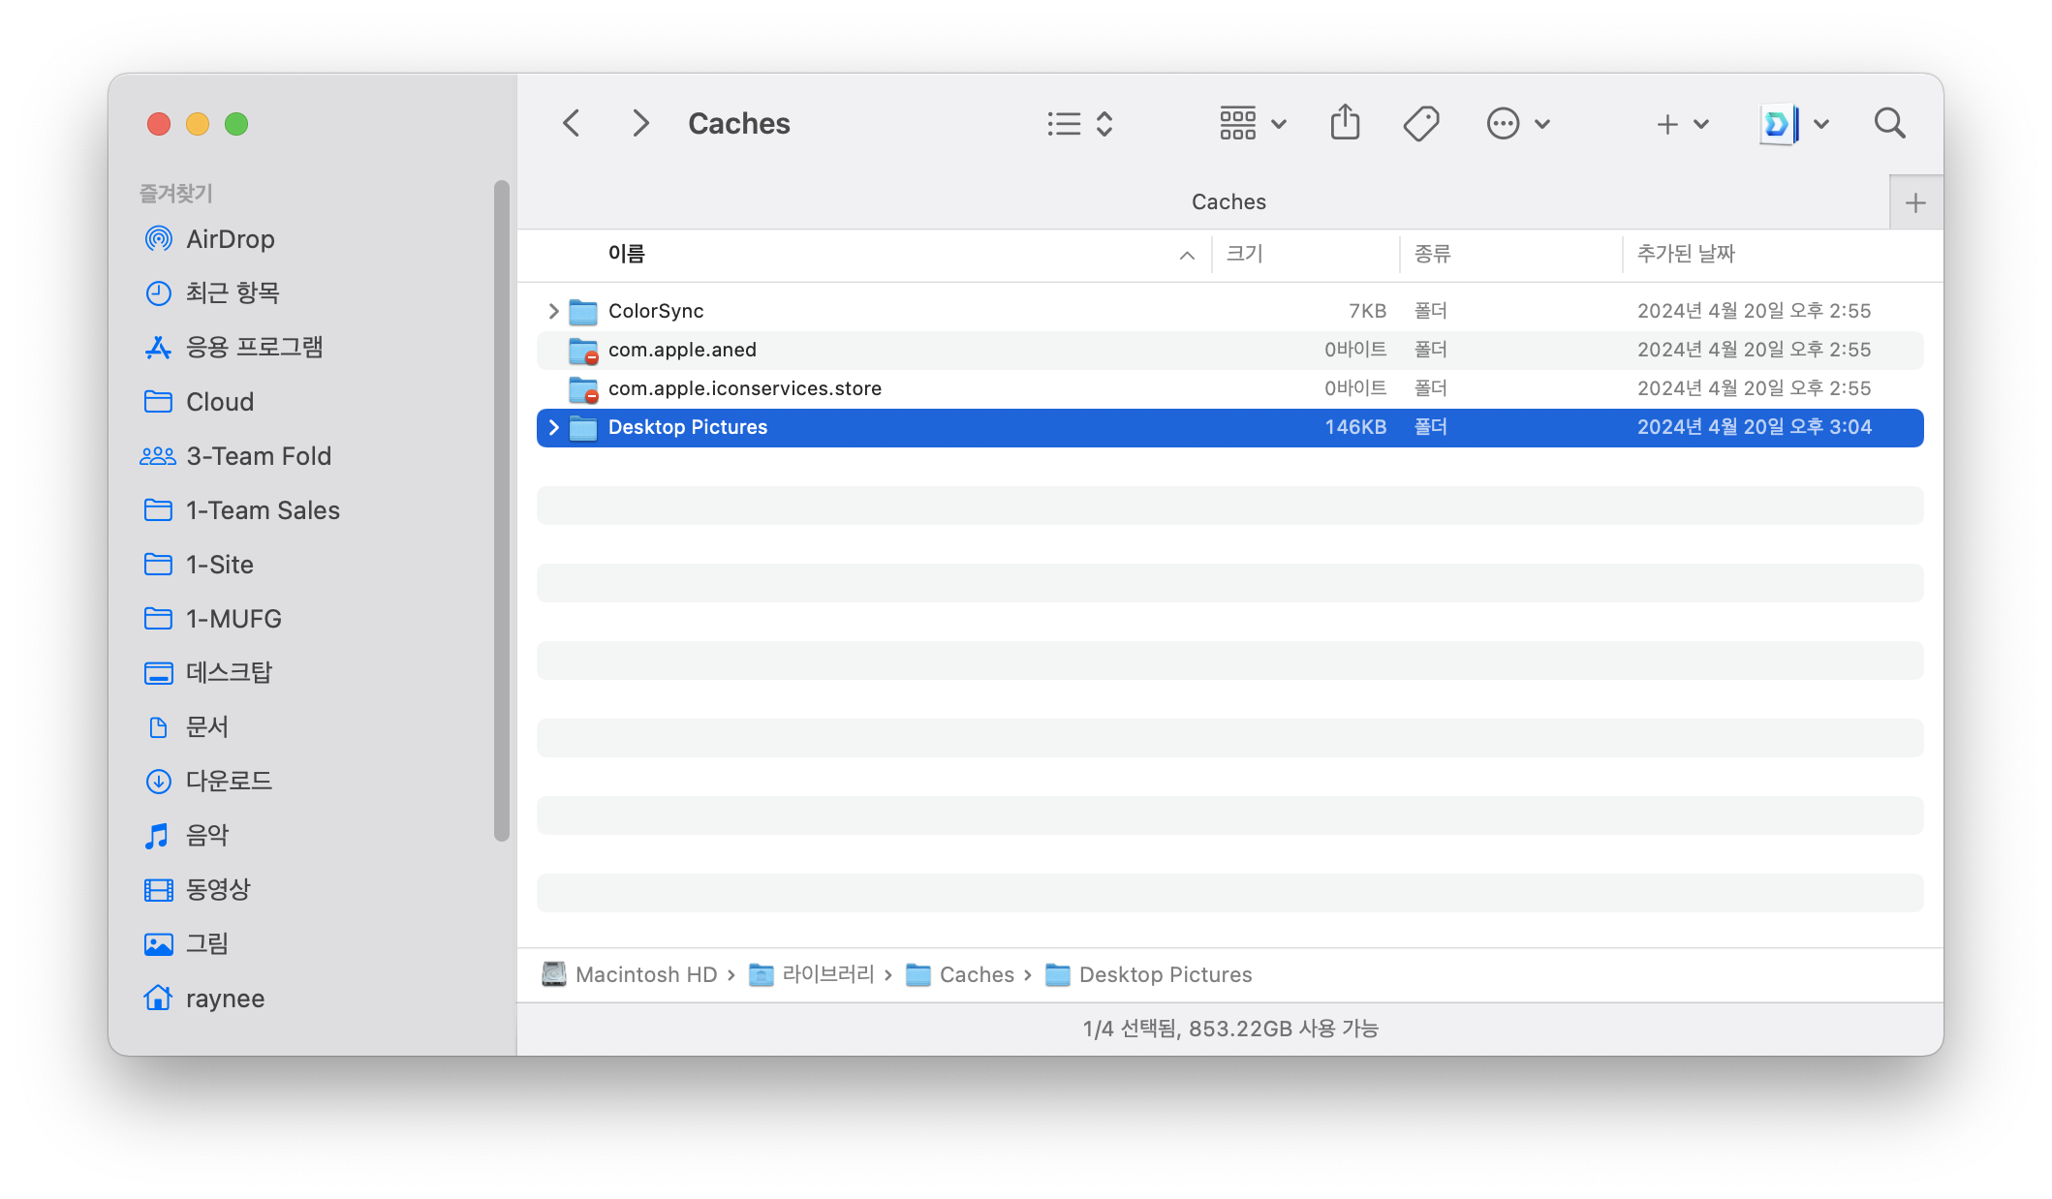Expand the ColorSync folder disclosure arrow
This screenshot has width=2052, height=1199.
pos(553,311)
